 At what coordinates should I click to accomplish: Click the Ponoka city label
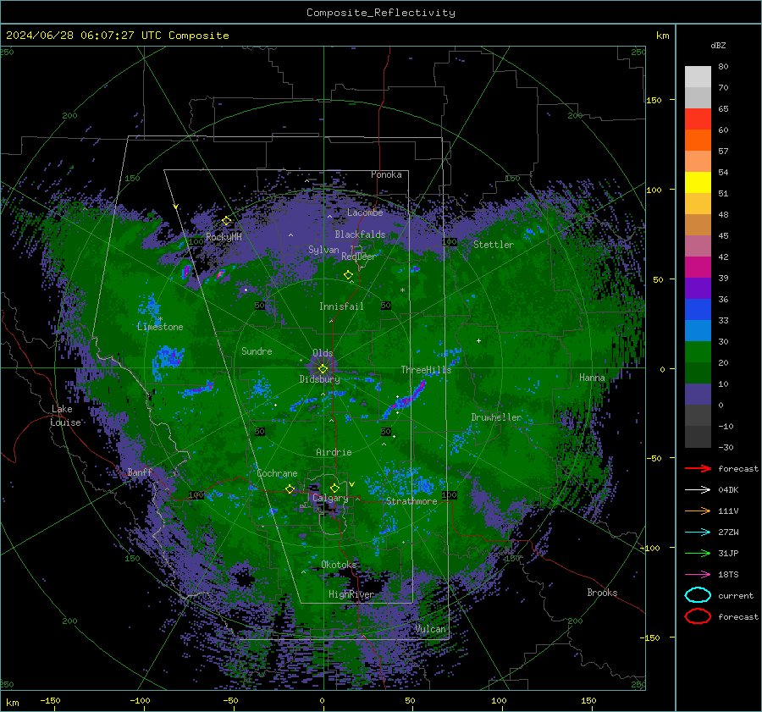coord(386,174)
